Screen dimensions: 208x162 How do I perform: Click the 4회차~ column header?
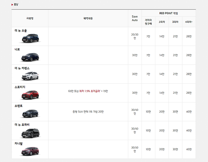pos(189,22)
